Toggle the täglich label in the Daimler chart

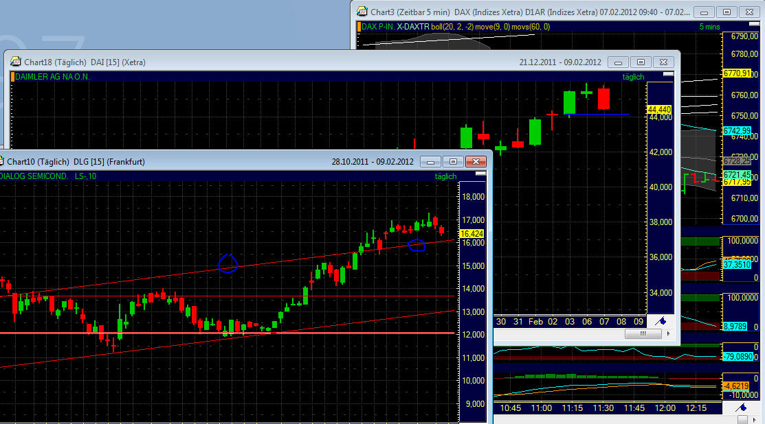coord(632,77)
